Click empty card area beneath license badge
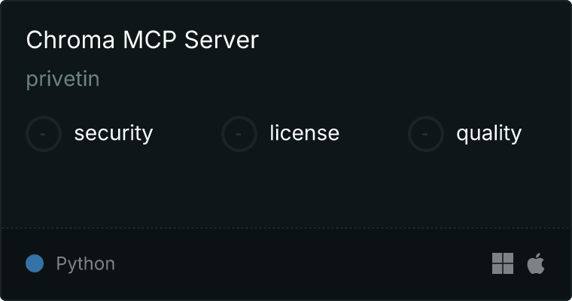 pos(239,186)
